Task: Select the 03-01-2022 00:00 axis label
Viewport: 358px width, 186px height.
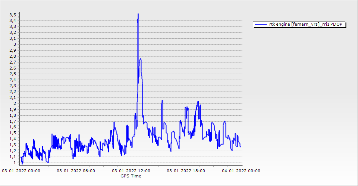Action: tap(21, 171)
